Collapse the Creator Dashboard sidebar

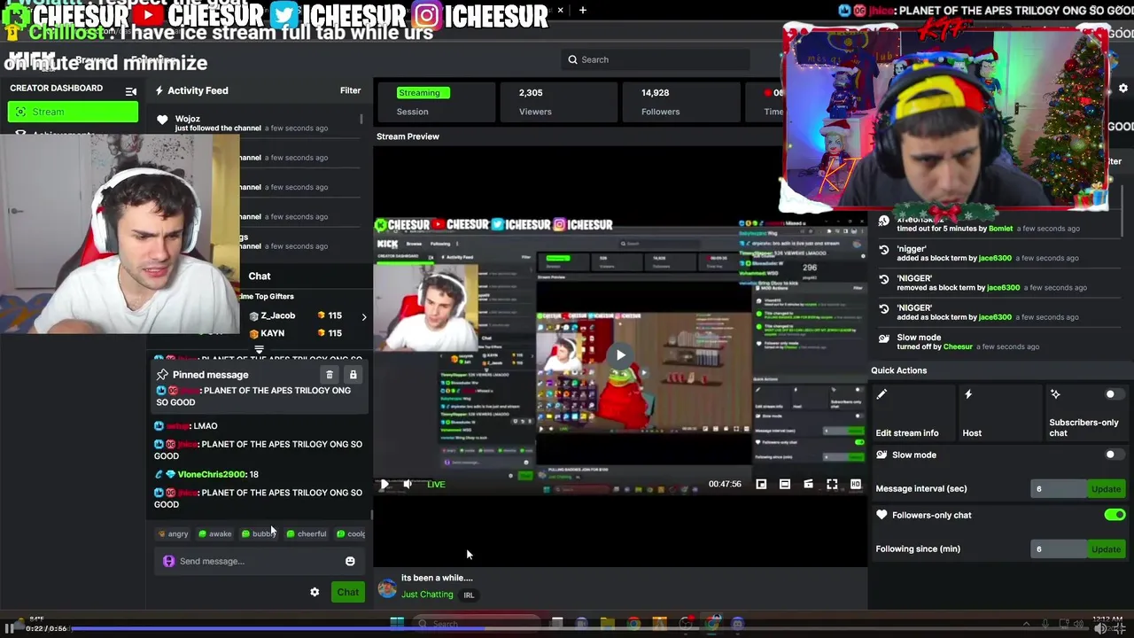pyautogui.click(x=131, y=91)
